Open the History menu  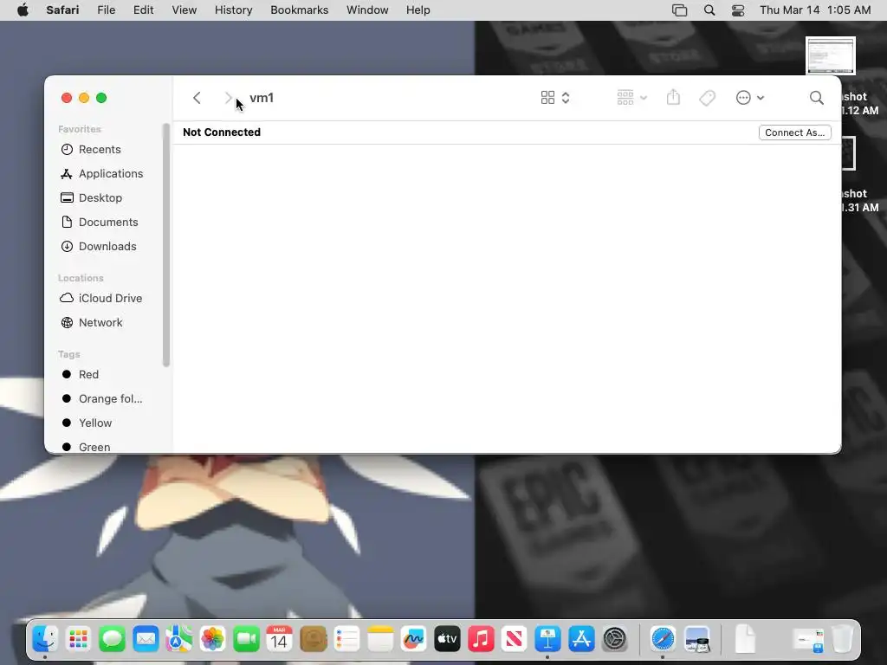233,10
